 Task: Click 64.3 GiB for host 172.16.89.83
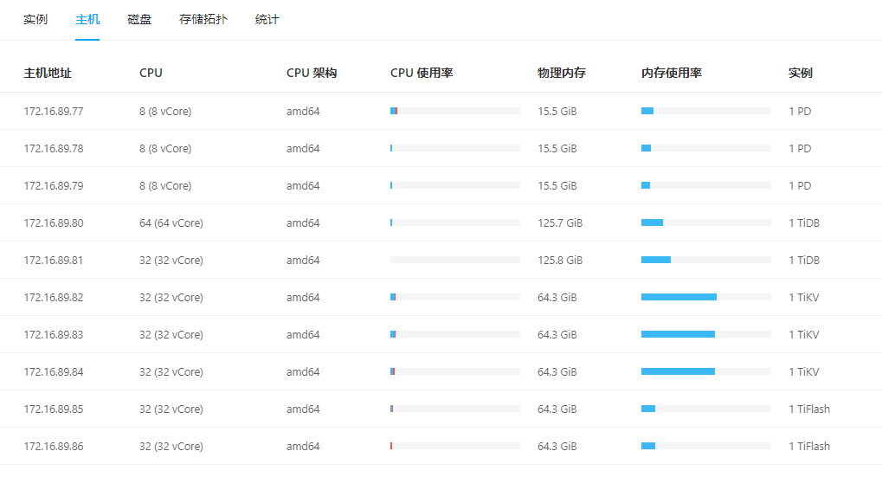point(557,335)
